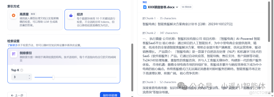Select the 经济 index method card
This screenshot has height=97, width=274.
(x=92, y=20)
